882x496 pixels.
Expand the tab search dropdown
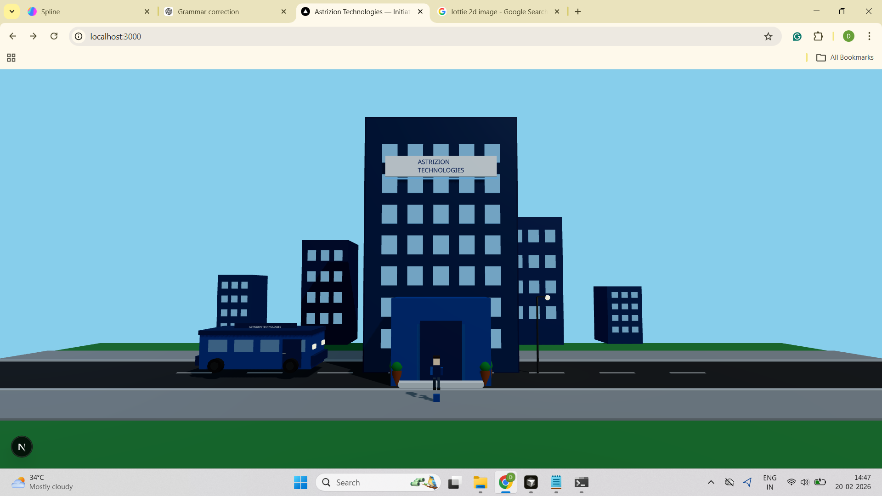point(11,11)
